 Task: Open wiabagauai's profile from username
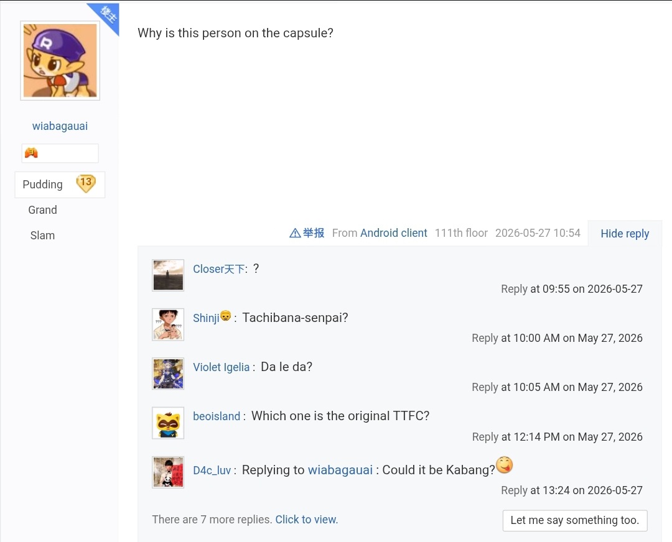(x=60, y=126)
